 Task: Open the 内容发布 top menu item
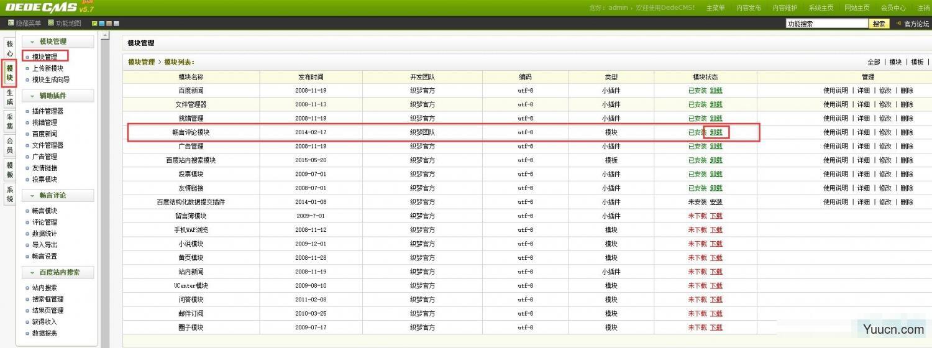coord(749,8)
